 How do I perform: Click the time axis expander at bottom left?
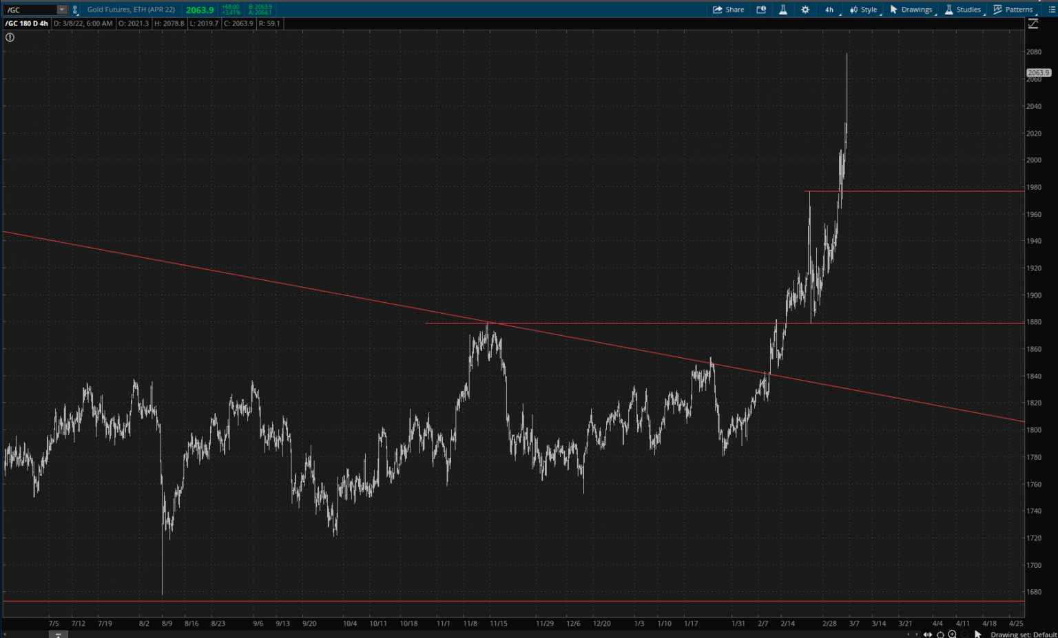[x=58, y=635]
